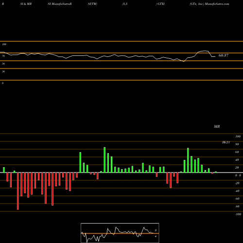Click the MunafaSutra.com title text
Viewport: 243px width, 243px height.
pos(217,4)
